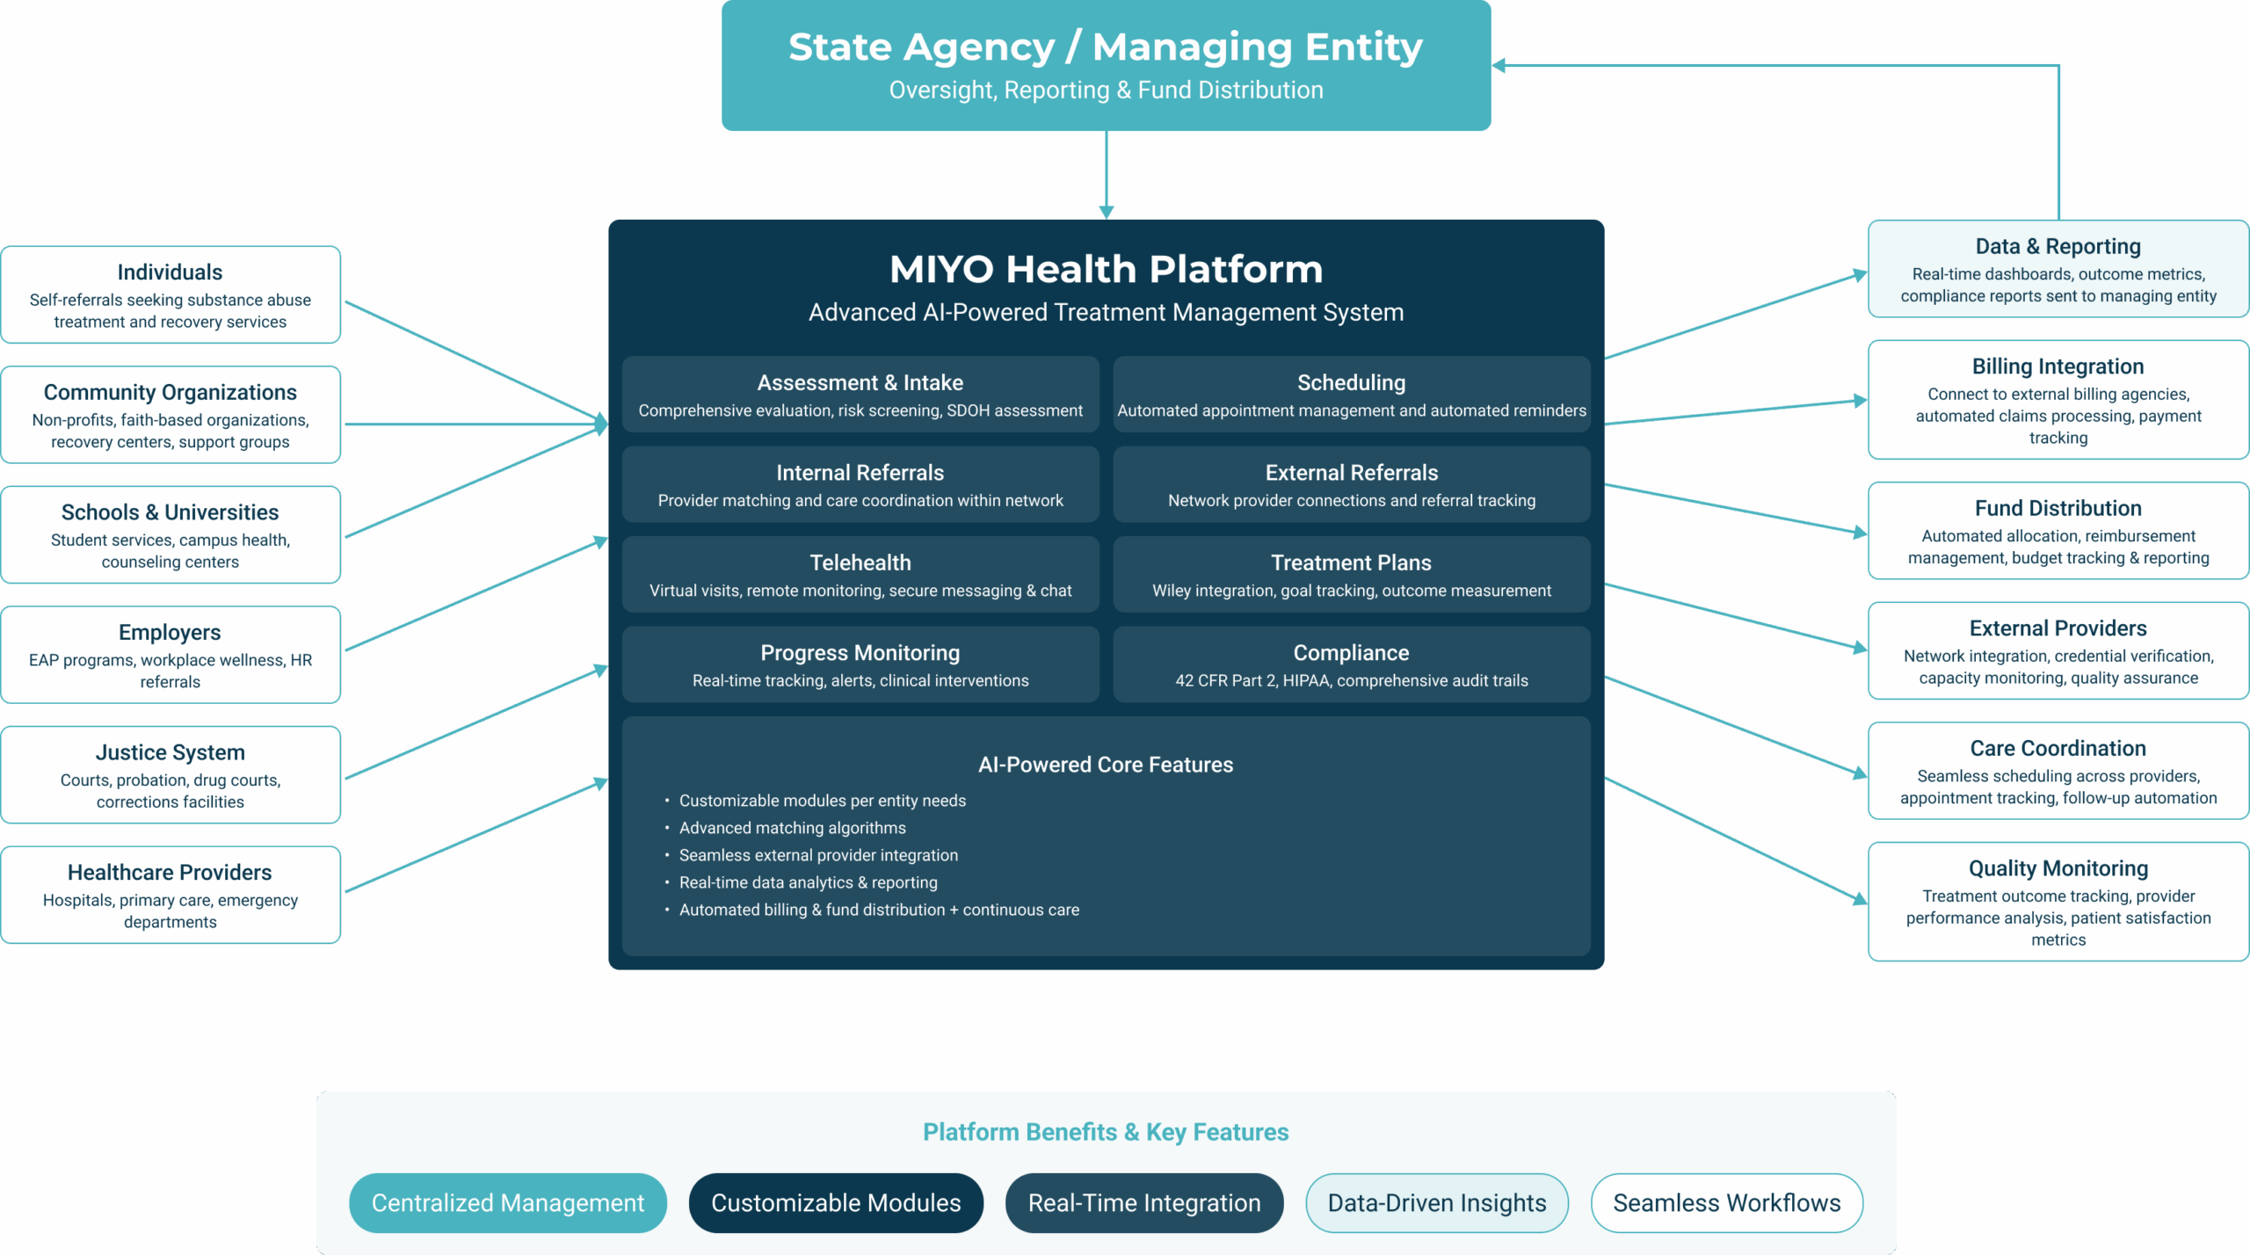Open the External Referrals module

1351,484
